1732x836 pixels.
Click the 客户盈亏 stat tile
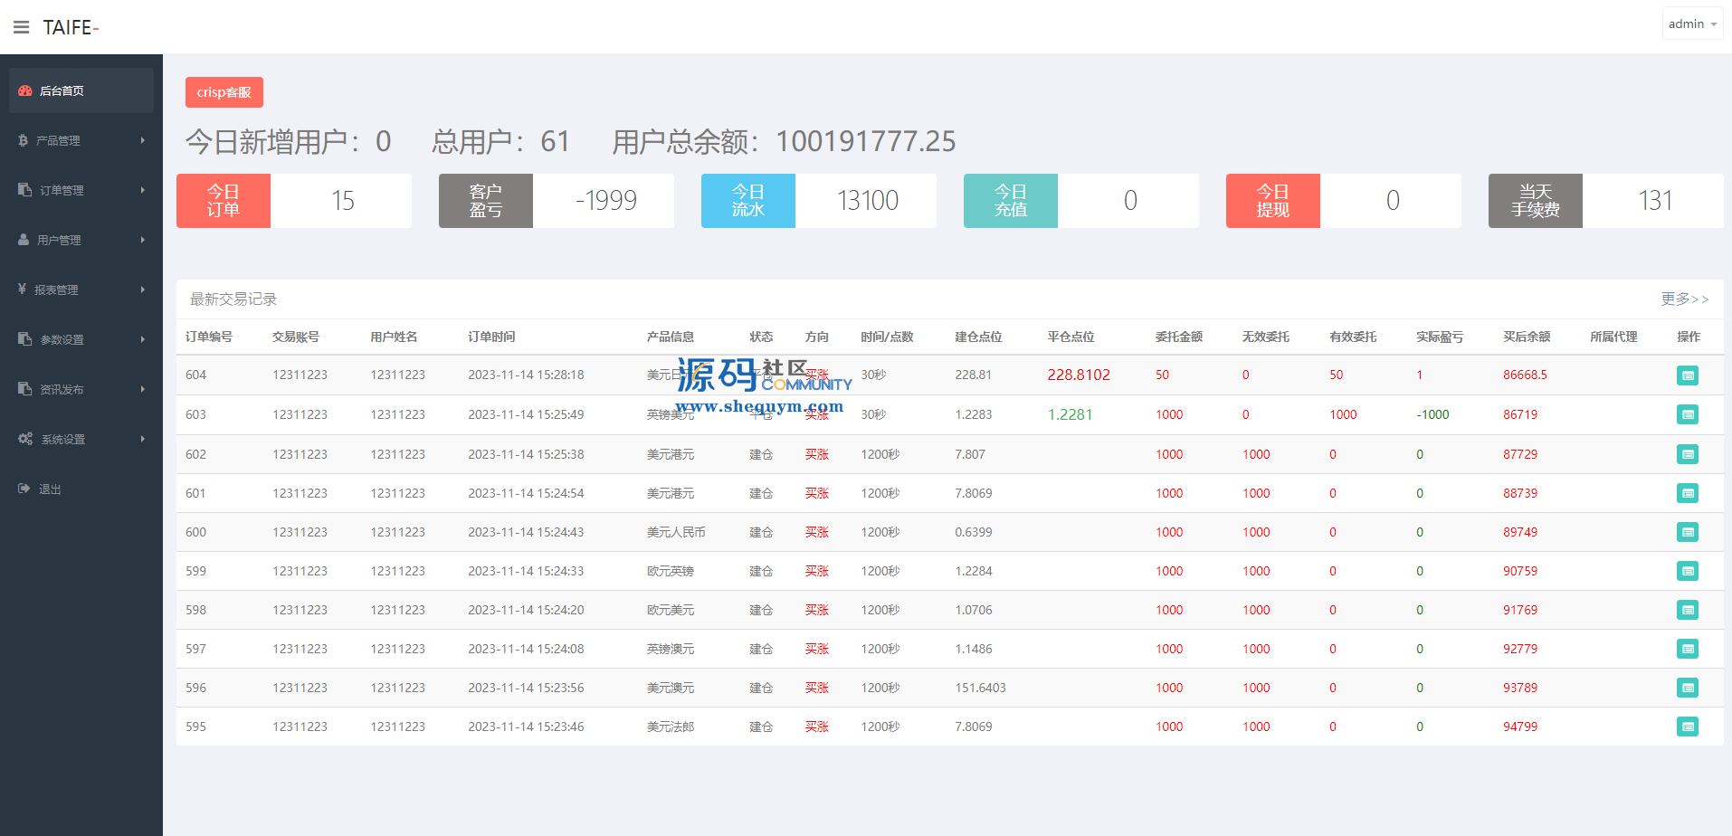tap(557, 201)
